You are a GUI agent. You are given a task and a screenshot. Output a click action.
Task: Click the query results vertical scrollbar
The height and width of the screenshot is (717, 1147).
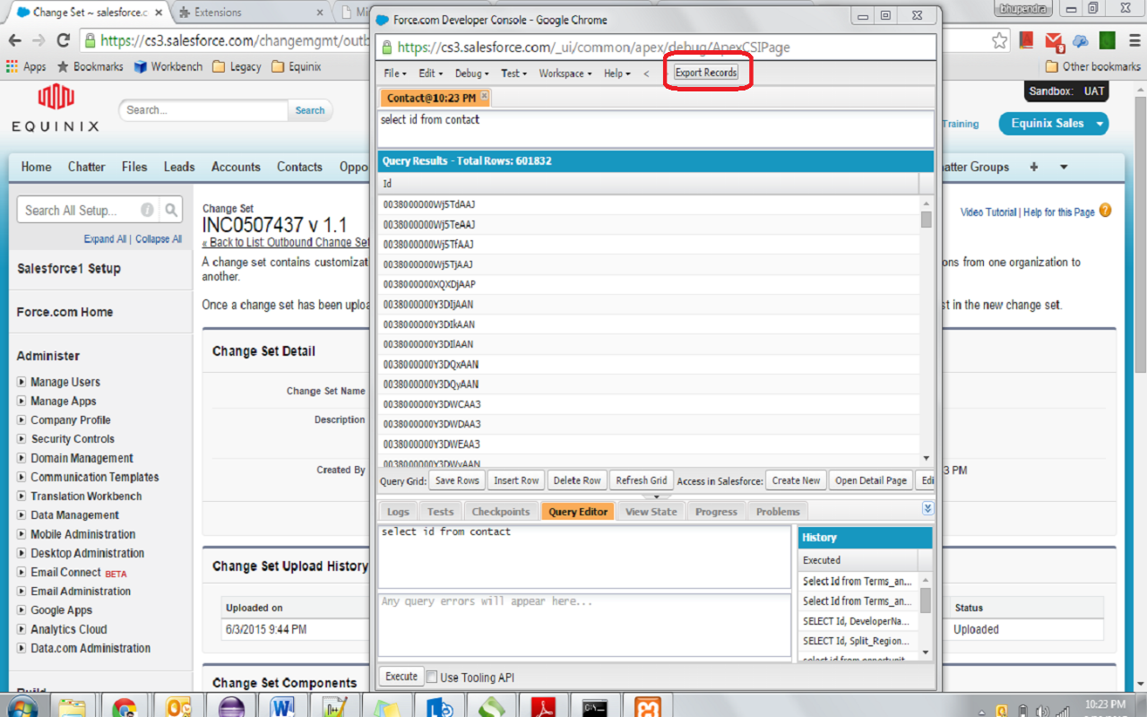click(x=927, y=330)
